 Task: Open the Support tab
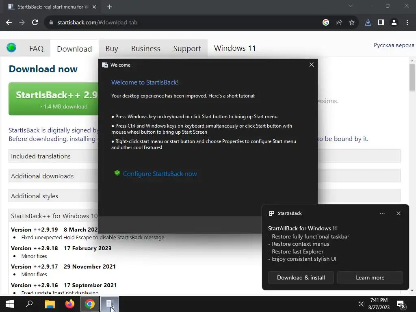tap(187, 49)
